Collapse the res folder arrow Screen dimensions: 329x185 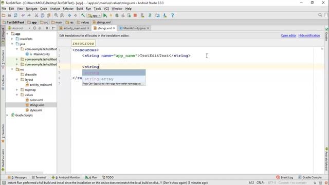[x=12, y=69]
